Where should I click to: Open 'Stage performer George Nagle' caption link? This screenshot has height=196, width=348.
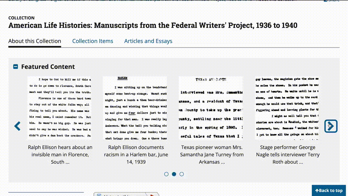pyautogui.click(x=287, y=155)
